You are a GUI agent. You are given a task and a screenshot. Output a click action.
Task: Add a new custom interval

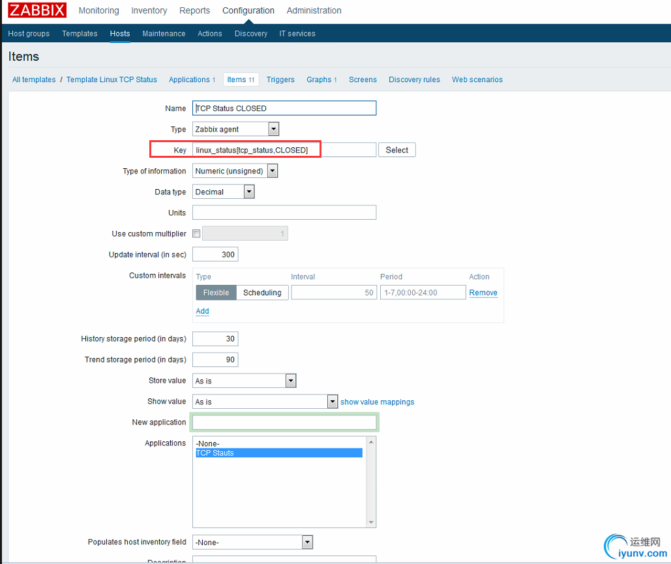click(x=202, y=311)
